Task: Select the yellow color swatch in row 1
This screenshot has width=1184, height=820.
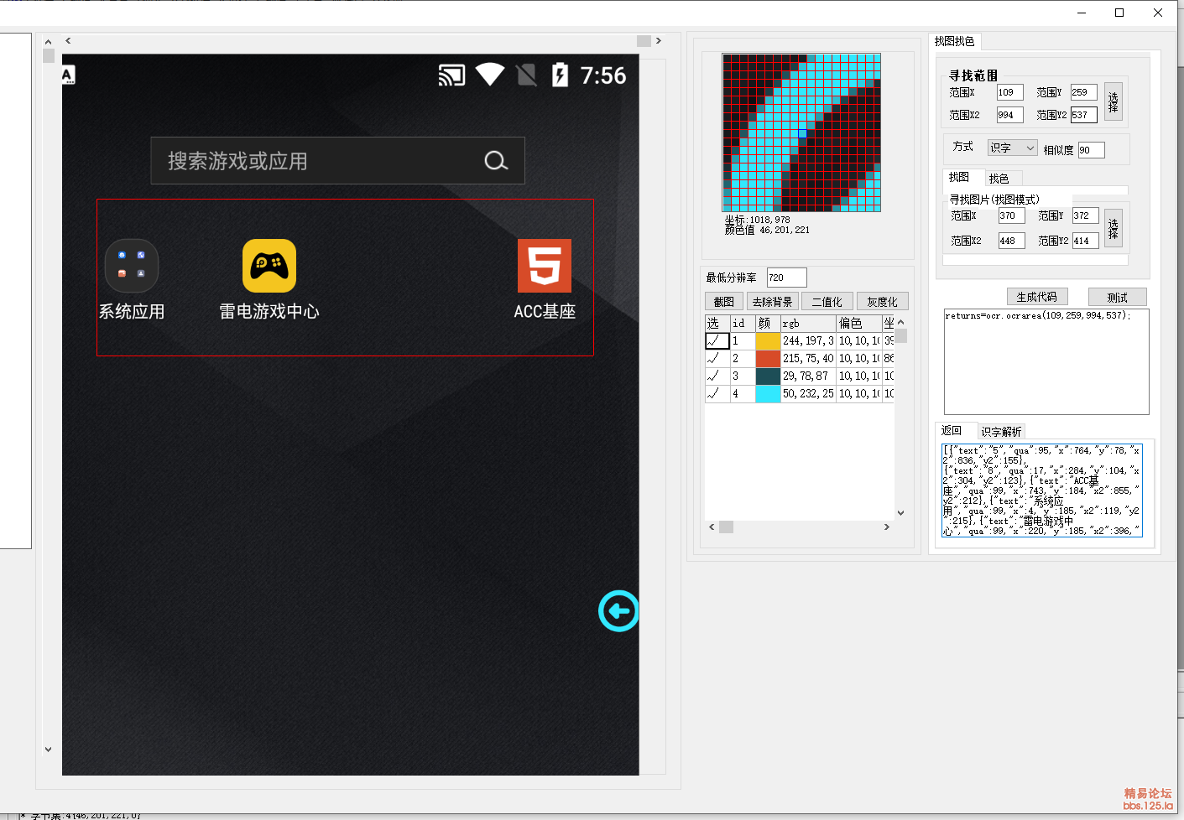Action: point(768,341)
